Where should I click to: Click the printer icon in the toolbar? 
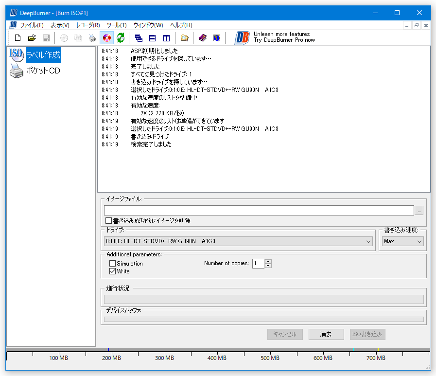[92, 38]
